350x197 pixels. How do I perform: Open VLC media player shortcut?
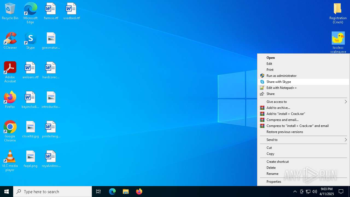click(10, 161)
